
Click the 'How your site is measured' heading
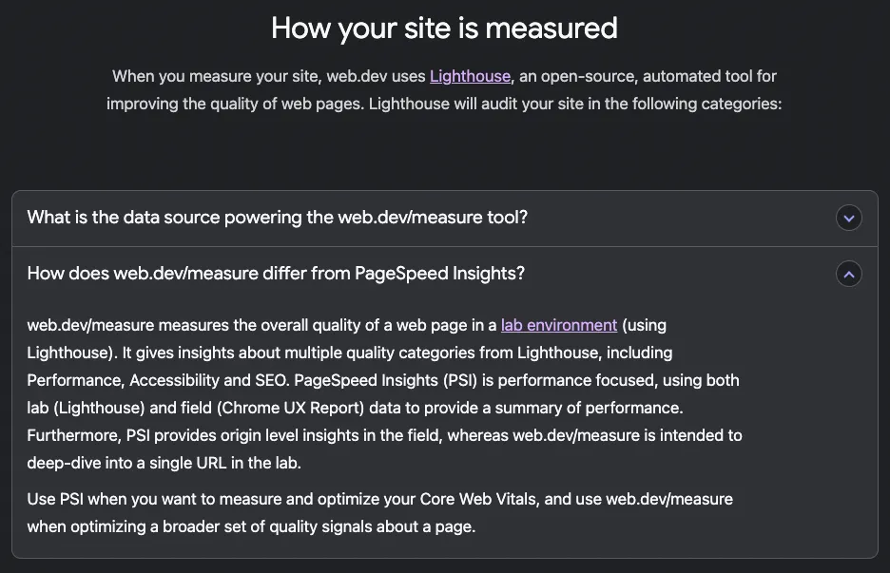point(444,28)
